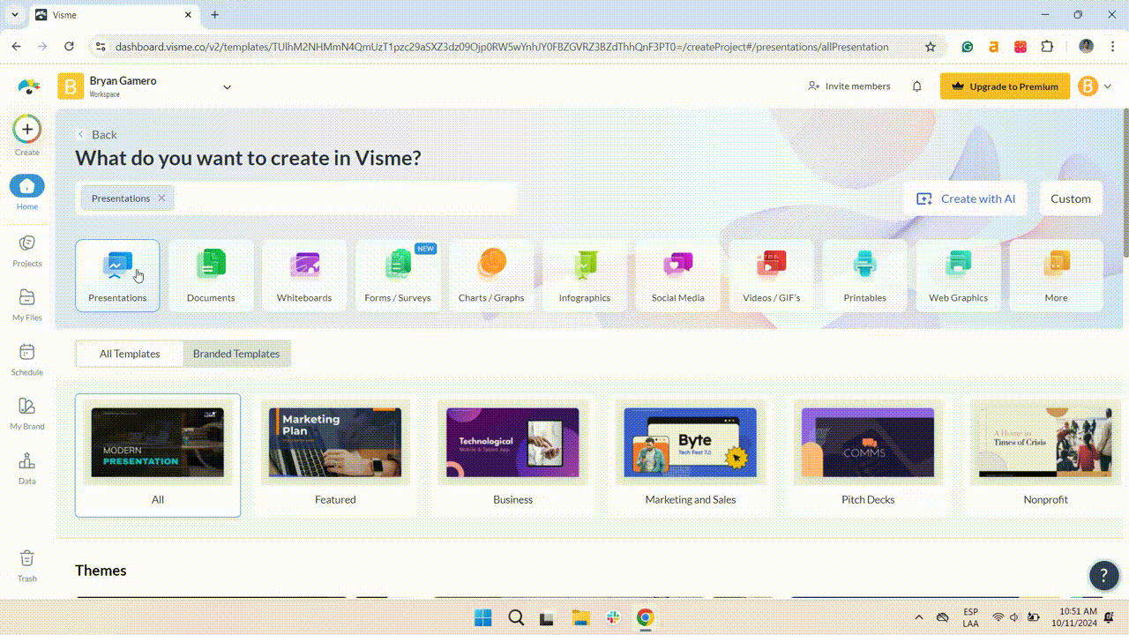Open the Windows Start menu

(x=483, y=617)
